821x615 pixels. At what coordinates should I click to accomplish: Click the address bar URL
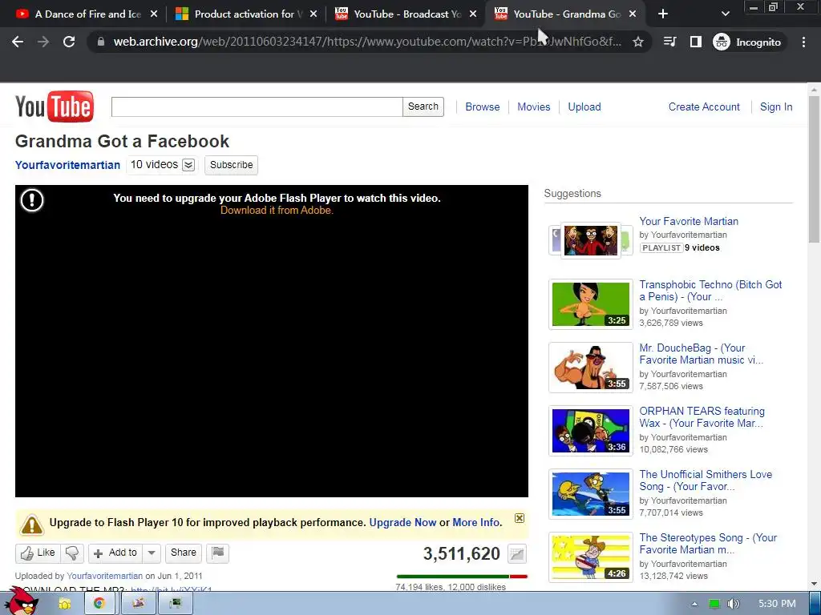(367, 42)
